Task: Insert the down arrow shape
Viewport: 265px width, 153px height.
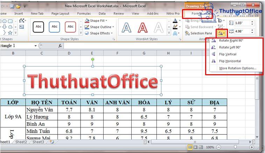Action: (x=5, y=27)
